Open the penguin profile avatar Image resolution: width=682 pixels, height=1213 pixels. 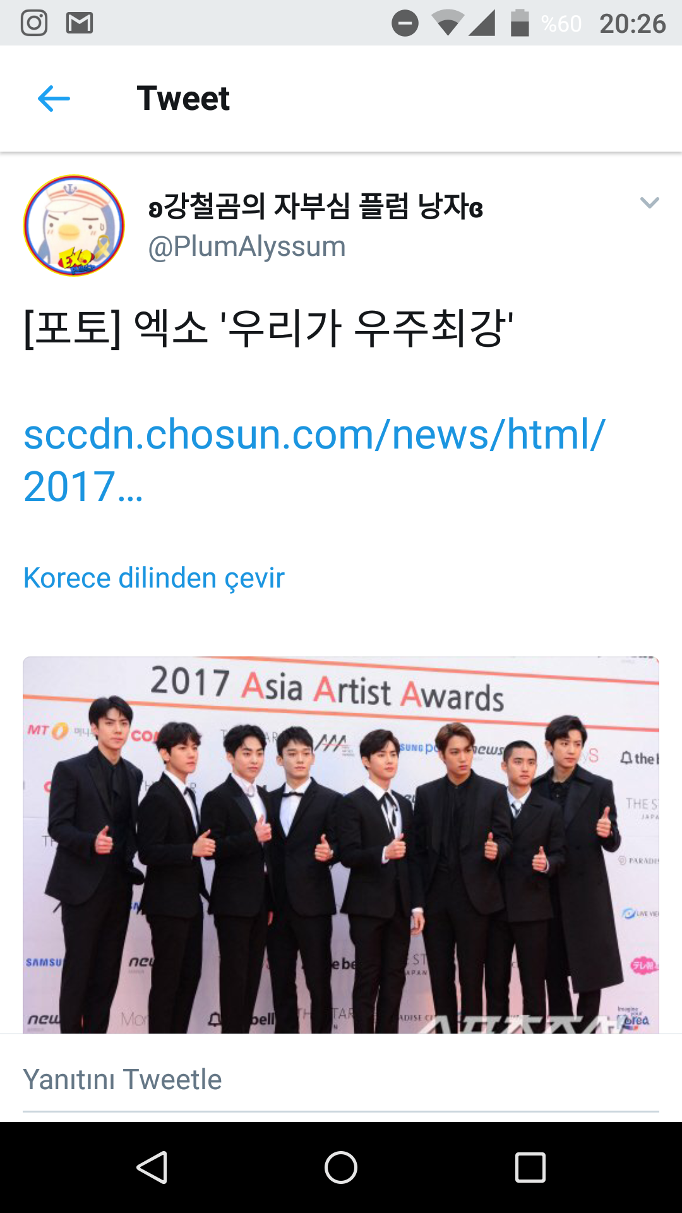pyautogui.click(x=74, y=226)
